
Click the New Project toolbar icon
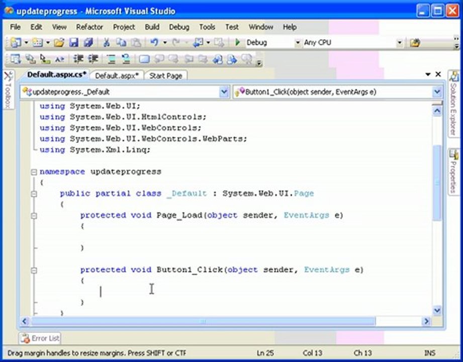[16, 43]
